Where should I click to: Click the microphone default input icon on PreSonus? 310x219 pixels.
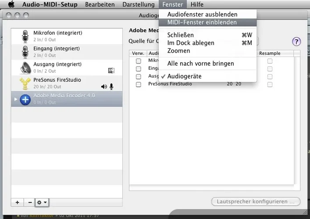pyautogui.click(x=111, y=86)
